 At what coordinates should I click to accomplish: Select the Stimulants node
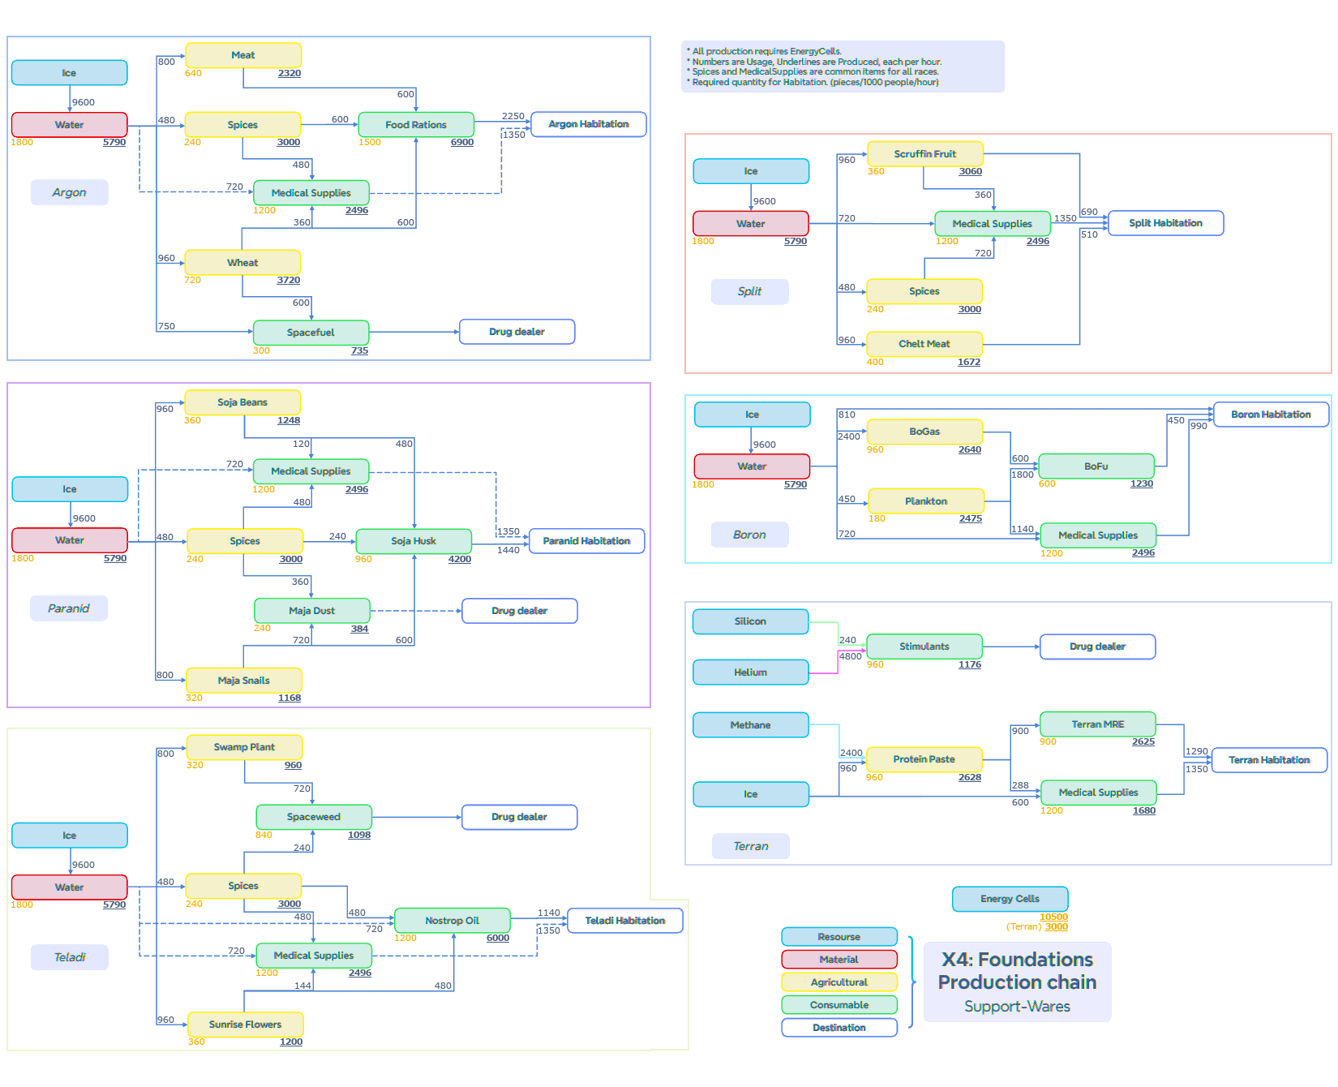[x=924, y=647]
